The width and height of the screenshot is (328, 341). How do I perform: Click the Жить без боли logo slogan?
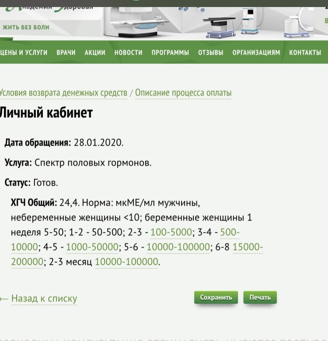point(26,27)
